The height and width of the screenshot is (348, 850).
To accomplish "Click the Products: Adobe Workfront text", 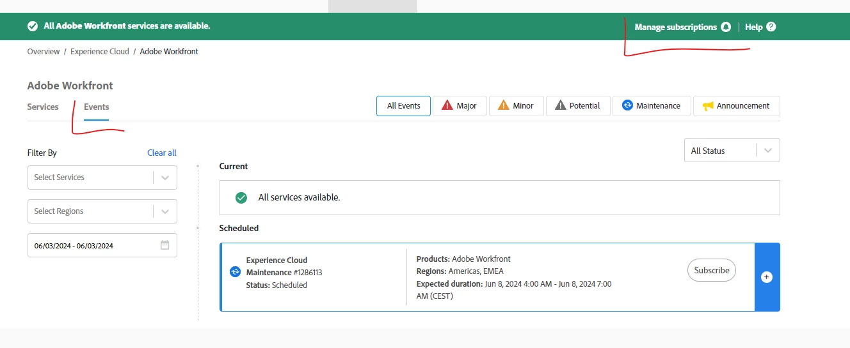I will pyautogui.click(x=463, y=259).
